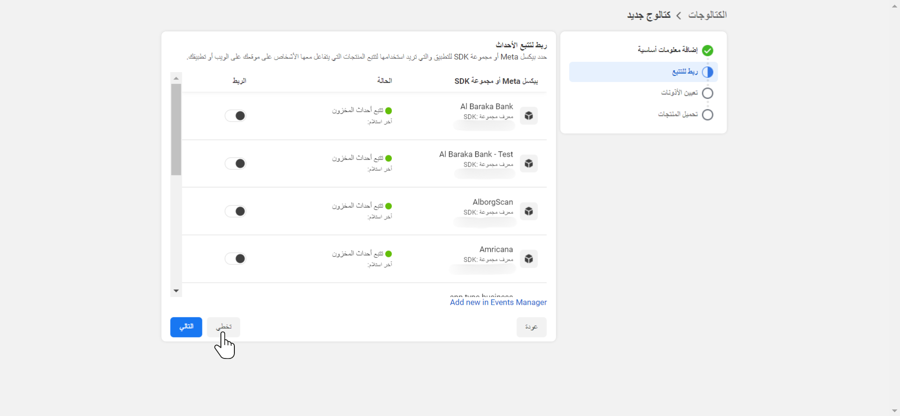Go to الكتالوجات breadcrumb link
This screenshot has height=416, width=900.
pyautogui.click(x=707, y=15)
